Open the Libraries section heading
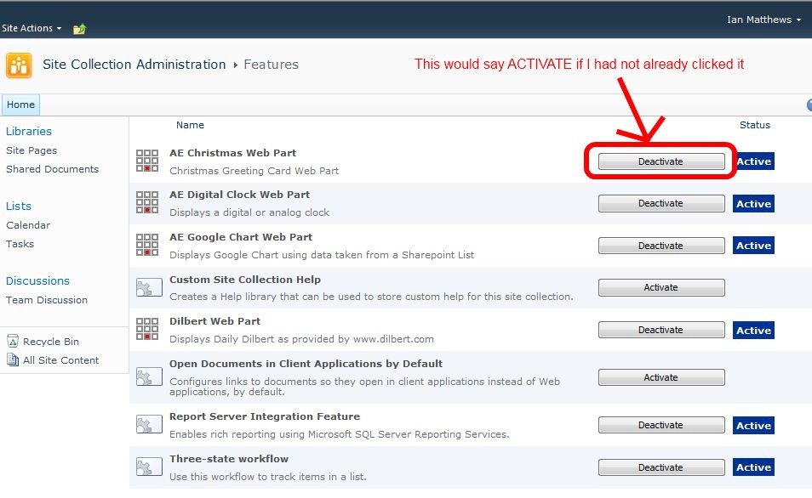812x498 pixels. point(29,132)
